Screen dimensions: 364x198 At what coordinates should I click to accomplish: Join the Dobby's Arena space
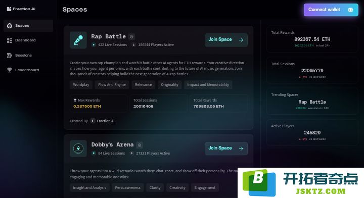point(226,148)
